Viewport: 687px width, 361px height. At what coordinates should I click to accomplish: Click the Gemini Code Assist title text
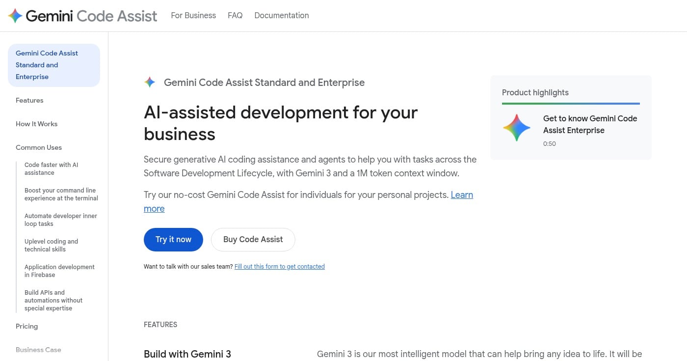point(92,16)
